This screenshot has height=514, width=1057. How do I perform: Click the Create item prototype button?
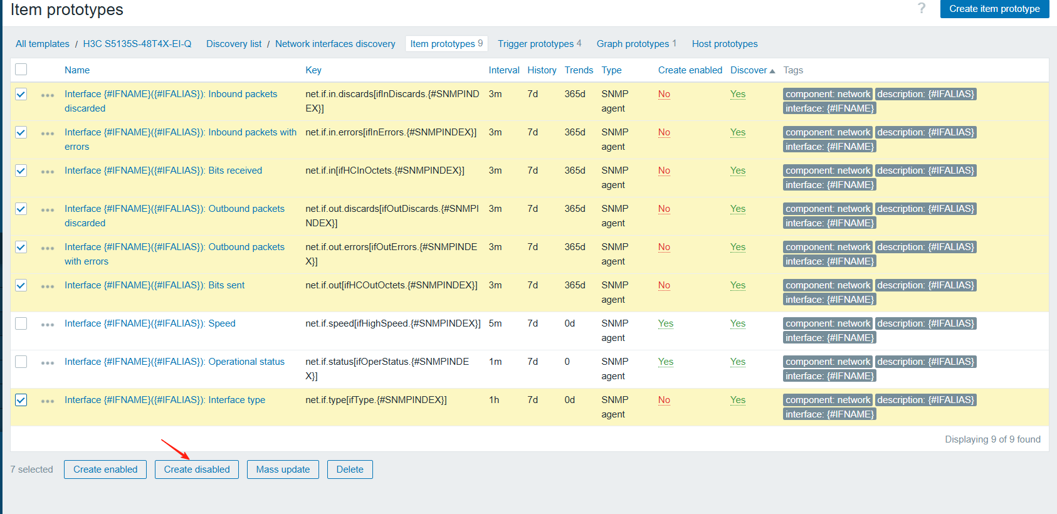click(x=994, y=9)
